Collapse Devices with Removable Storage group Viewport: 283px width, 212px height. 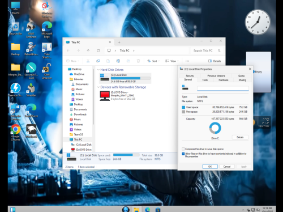[x=98, y=87]
